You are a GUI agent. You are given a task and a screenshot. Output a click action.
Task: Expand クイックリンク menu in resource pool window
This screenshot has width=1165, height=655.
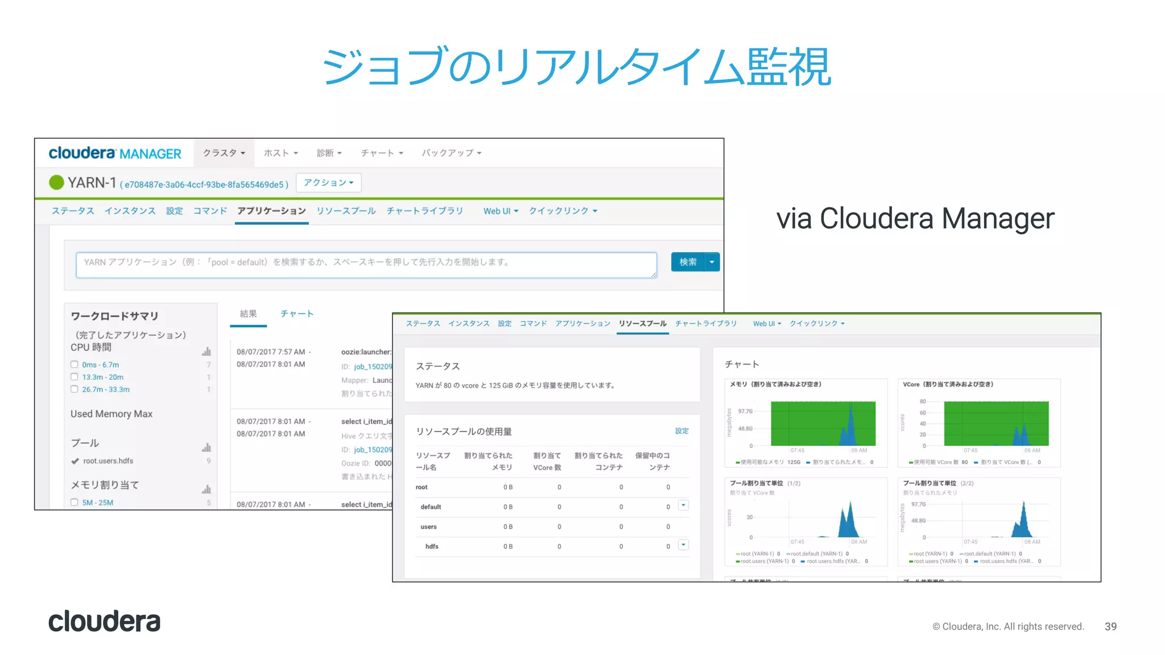point(817,324)
